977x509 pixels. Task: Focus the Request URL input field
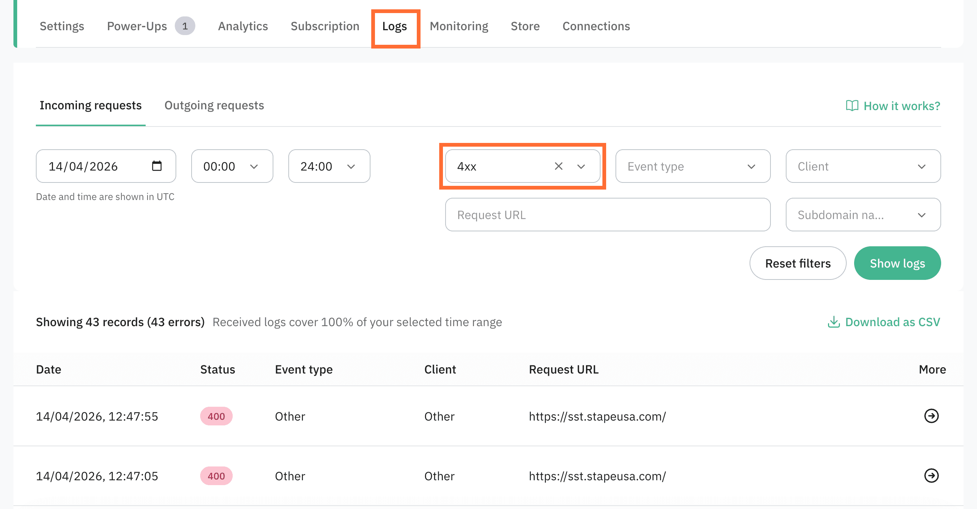[x=607, y=215]
